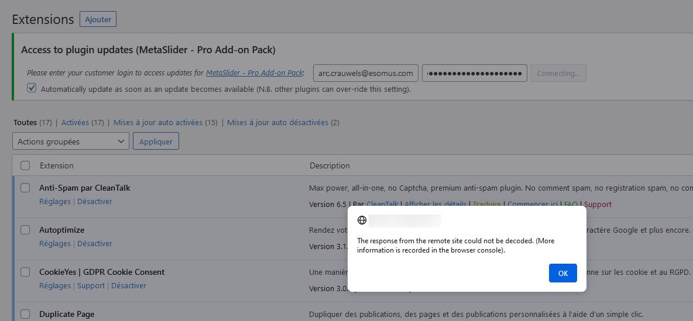
Task: Click the Ajouter button beside Extensions
Action: 98,19
